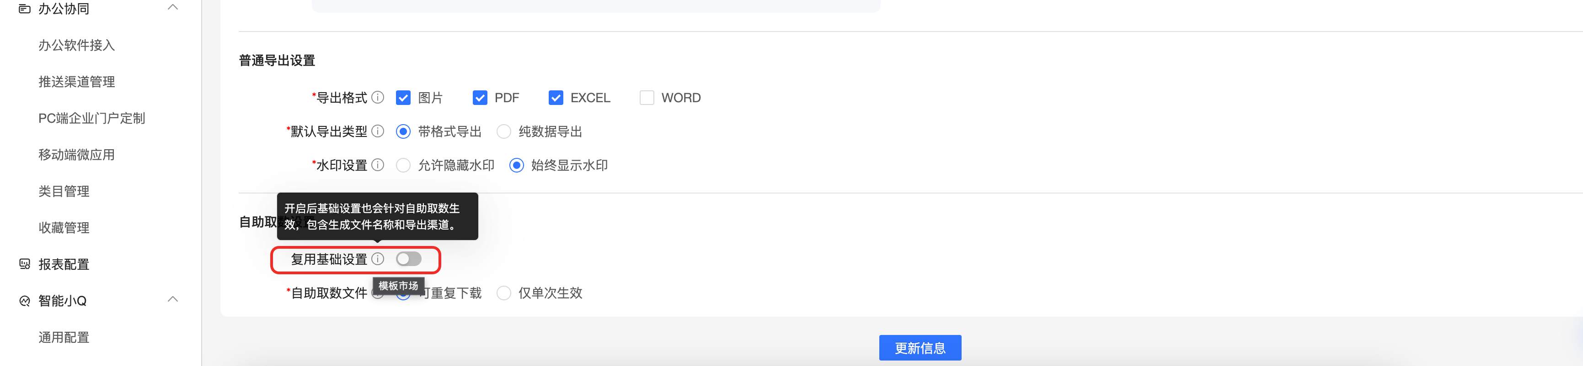This screenshot has height=366, width=1583.
Task: Toggle the 复用基础设置 switch
Action: click(409, 259)
